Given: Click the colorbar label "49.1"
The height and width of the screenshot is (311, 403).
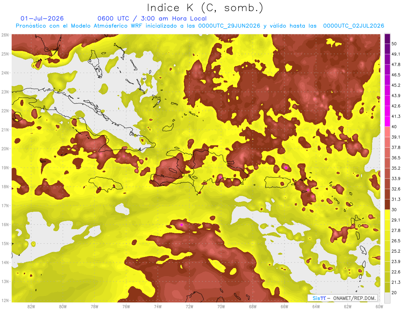Looking at the screenshot, I should 396,54.
